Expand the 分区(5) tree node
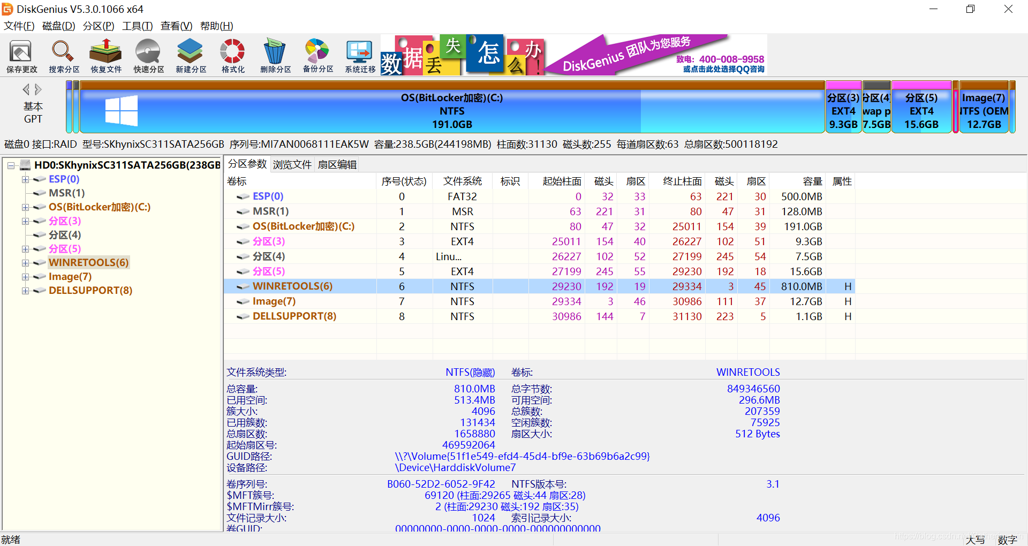 tap(25, 249)
